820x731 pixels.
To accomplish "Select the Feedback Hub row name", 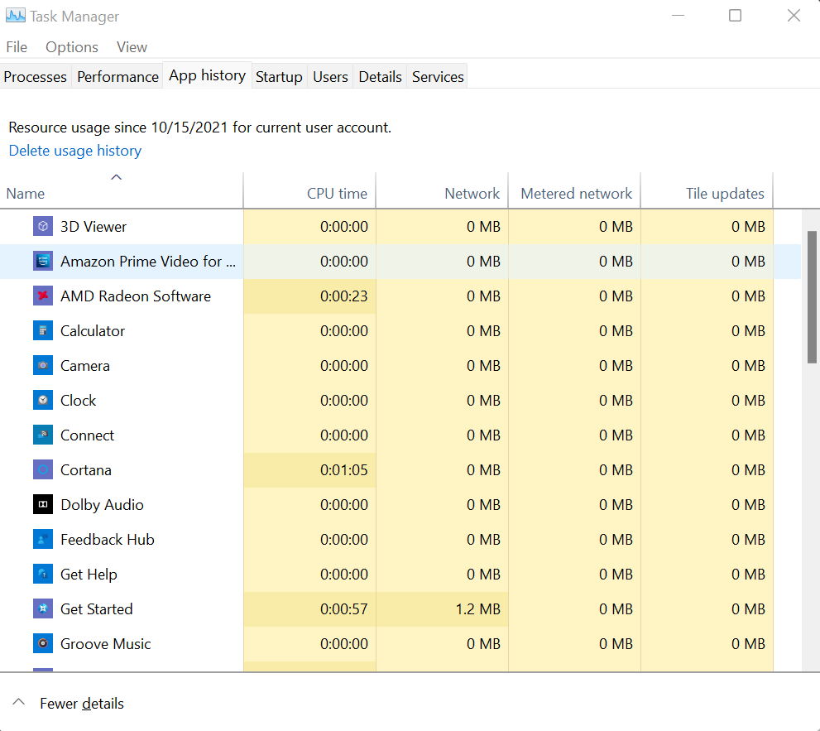I will [108, 540].
